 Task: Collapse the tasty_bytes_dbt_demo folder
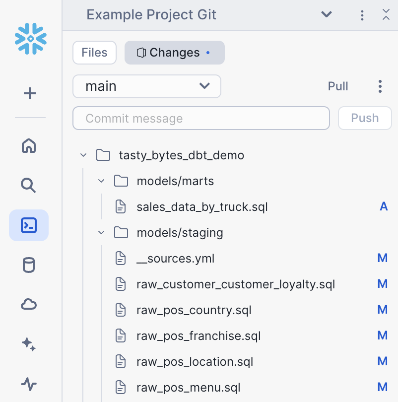[83, 155]
